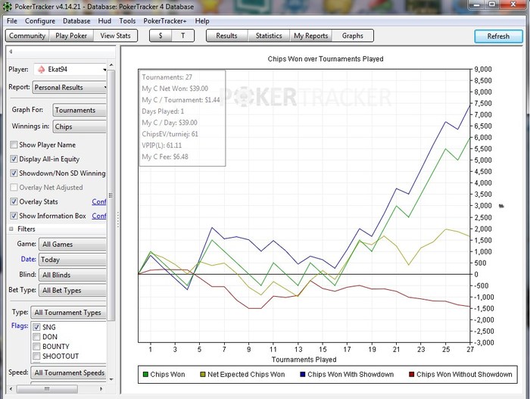
Task: Click green Chips Won legend swatch
Action: click(x=145, y=374)
